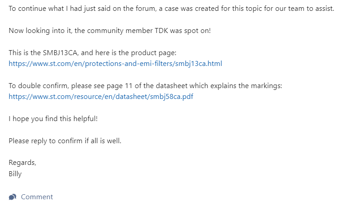Open the smbj13ca.html product page link
341x206 pixels.
click(115, 64)
